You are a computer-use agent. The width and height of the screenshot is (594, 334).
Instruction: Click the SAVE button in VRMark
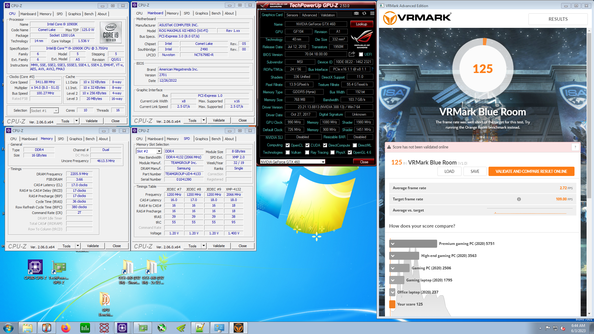[475, 171]
